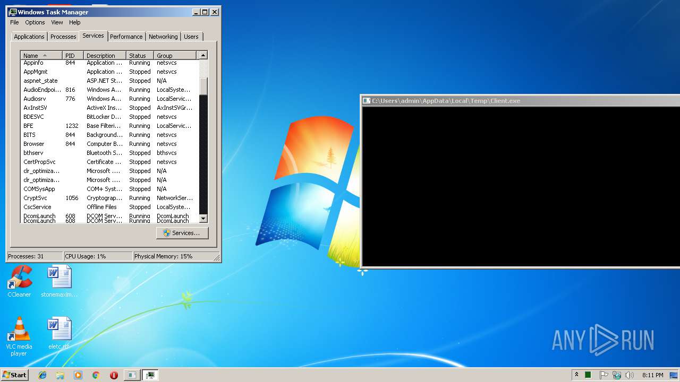Open the Services... button
The image size is (680, 382).
pos(182,233)
